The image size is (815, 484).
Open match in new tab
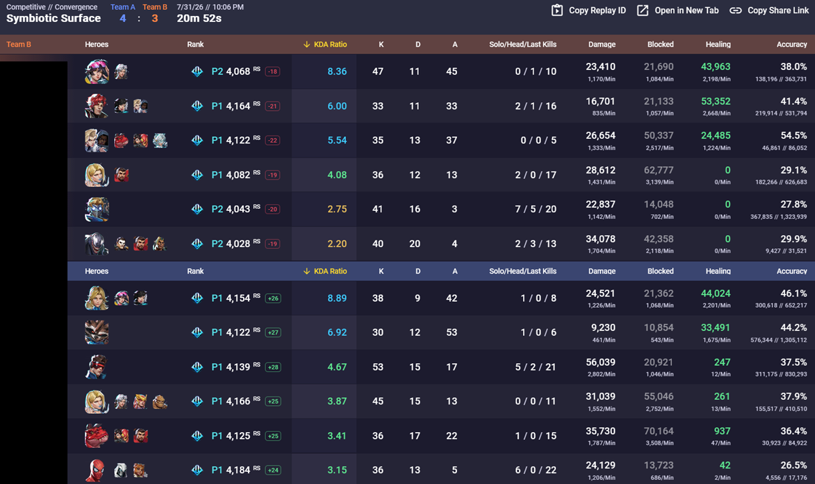677,10
